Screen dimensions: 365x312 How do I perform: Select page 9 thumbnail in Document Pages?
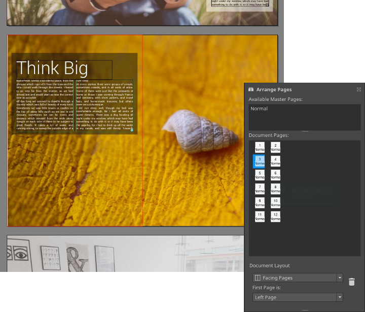pyautogui.click(x=260, y=203)
